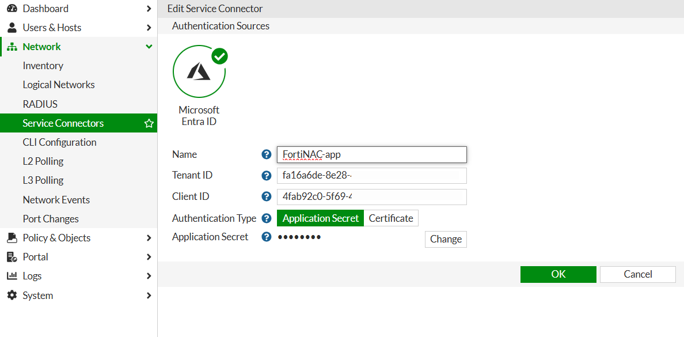Click the Dashboard gauge icon
The image size is (684, 337).
click(x=12, y=9)
